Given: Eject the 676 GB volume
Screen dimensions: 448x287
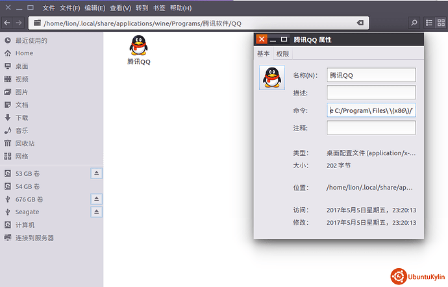Looking at the screenshot, I should click(96, 199).
